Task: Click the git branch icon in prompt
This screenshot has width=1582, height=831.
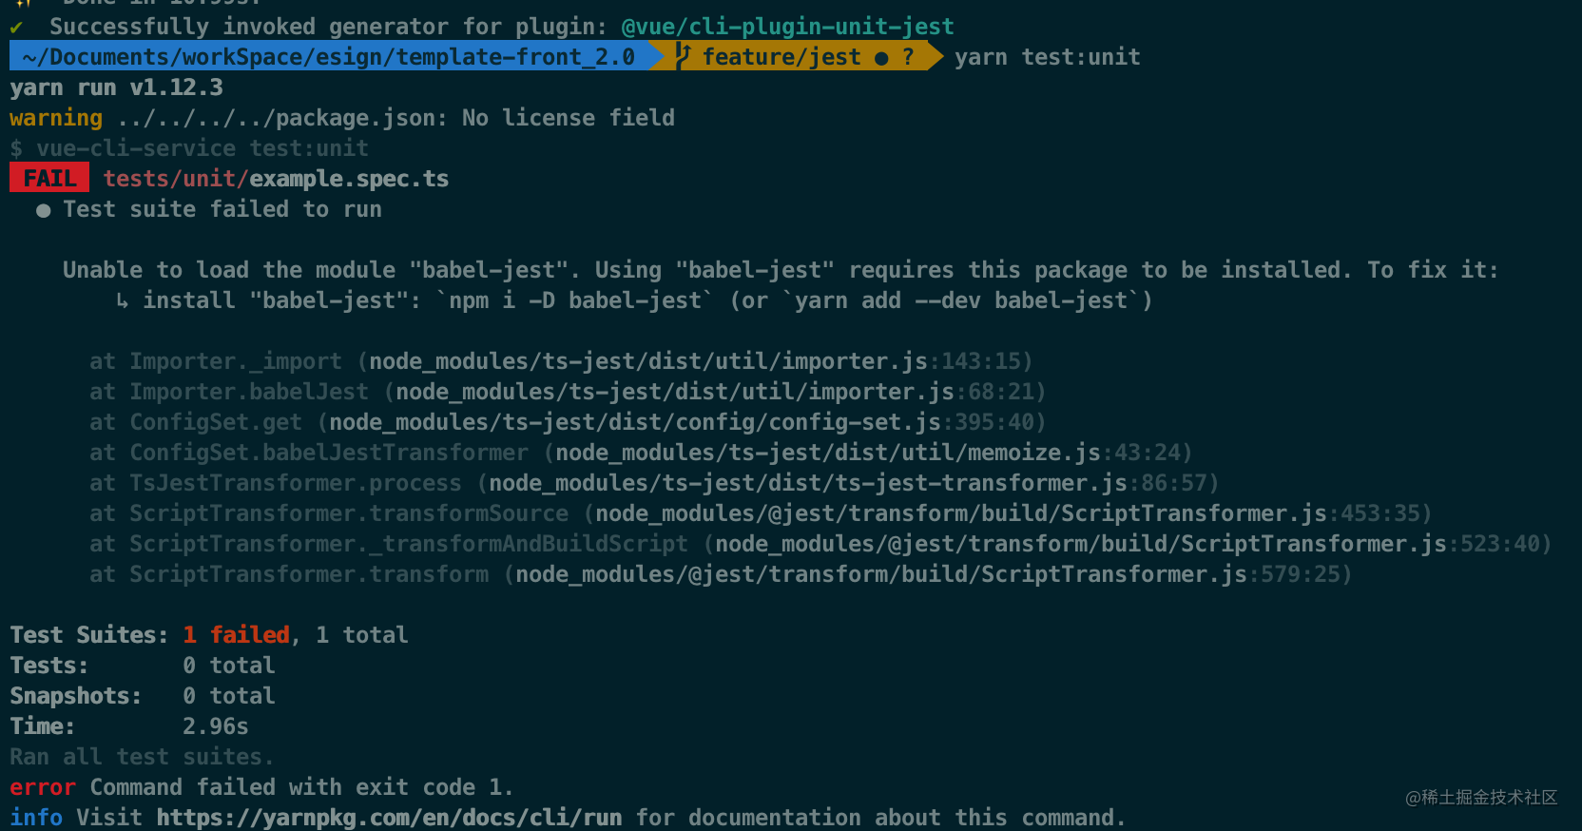Action: point(683,56)
